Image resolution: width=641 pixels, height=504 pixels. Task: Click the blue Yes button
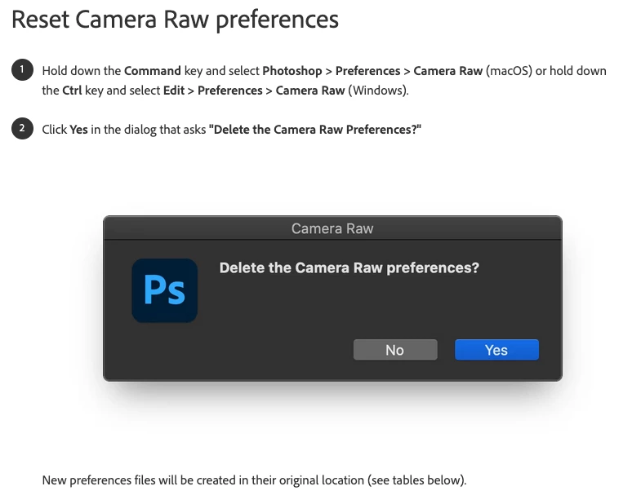pyautogui.click(x=496, y=350)
